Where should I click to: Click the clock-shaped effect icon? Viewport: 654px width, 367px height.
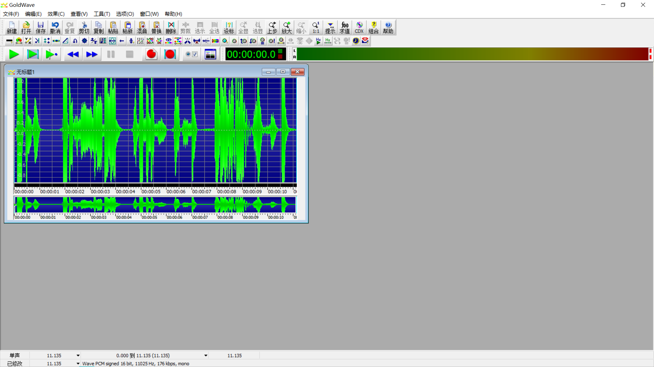click(x=356, y=41)
